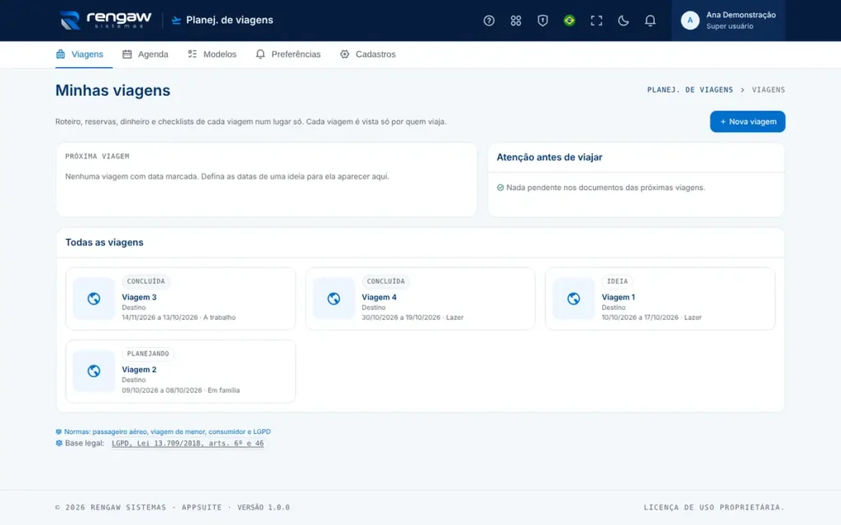Open the Cadastros tab
The width and height of the screenshot is (841, 525).
pos(368,54)
